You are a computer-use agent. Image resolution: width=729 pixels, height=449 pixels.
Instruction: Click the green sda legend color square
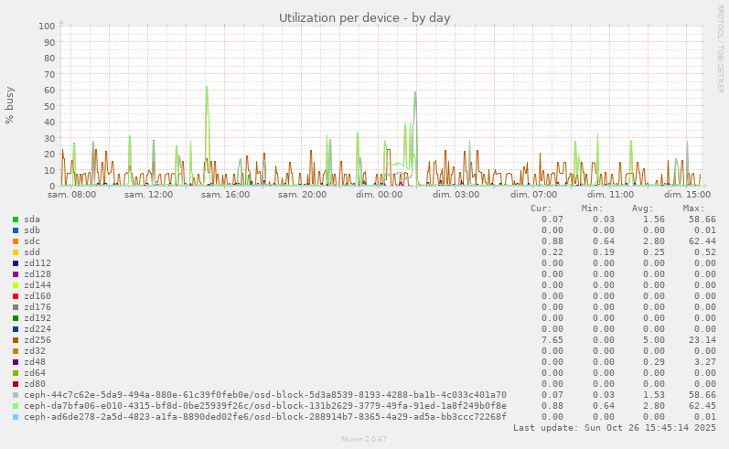tap(16, 219)
